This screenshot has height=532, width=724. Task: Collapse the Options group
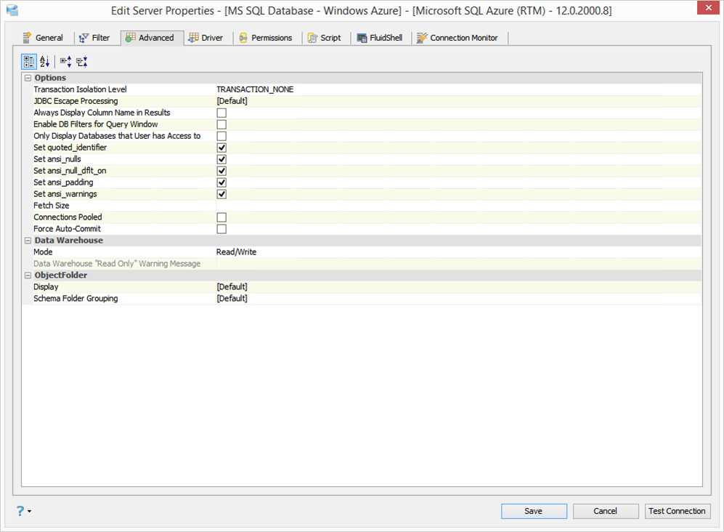pyautogui.click(x=28, y=78)
